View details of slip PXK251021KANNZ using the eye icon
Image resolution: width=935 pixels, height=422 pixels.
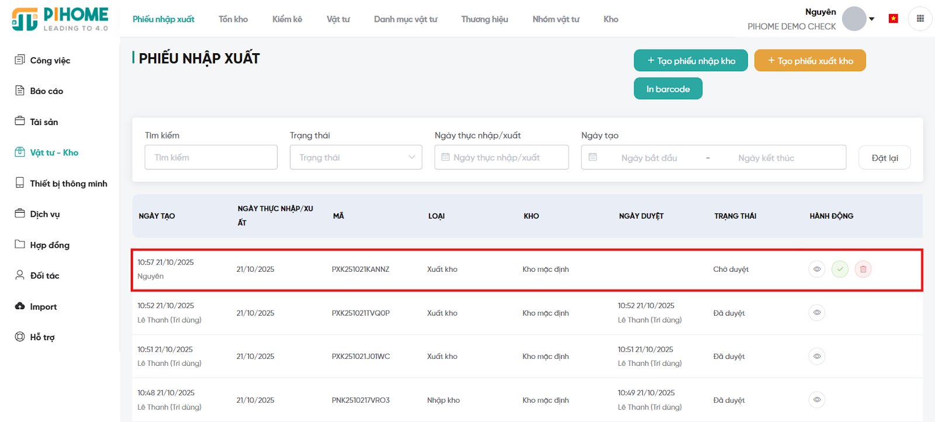pyautogui.click(x=817, y=269)
